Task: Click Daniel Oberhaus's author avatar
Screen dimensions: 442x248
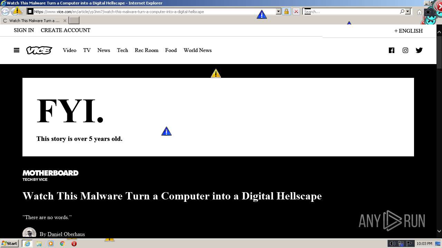Action: pos(29,233)
